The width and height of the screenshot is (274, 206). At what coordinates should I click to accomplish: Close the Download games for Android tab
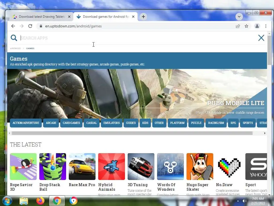pyautogui.click(x=133, y=17)
